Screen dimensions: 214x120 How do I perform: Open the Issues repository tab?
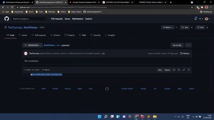tap(23, 35)
